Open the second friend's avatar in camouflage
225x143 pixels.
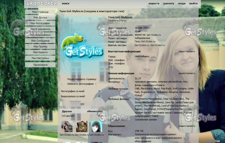82,127
